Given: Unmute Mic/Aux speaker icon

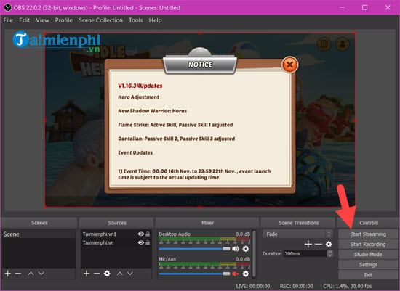Looking at the screenshot, I should point(235,274).
